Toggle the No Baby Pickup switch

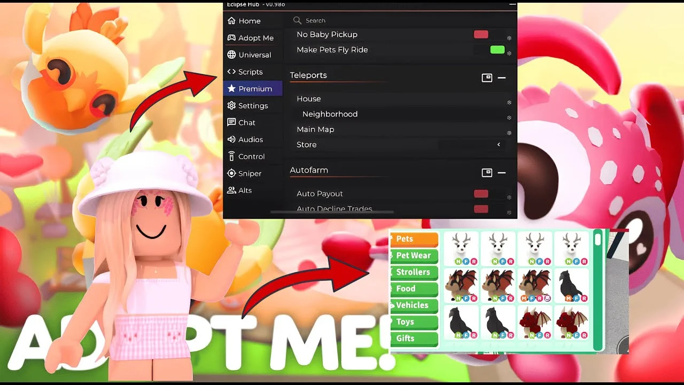click(x=488, y=34)
